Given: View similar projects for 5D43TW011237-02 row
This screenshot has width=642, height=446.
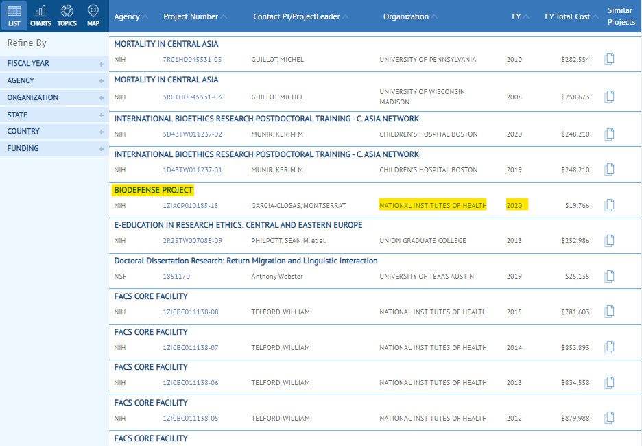Looking at the screenshot, I should tap(609, 134).
